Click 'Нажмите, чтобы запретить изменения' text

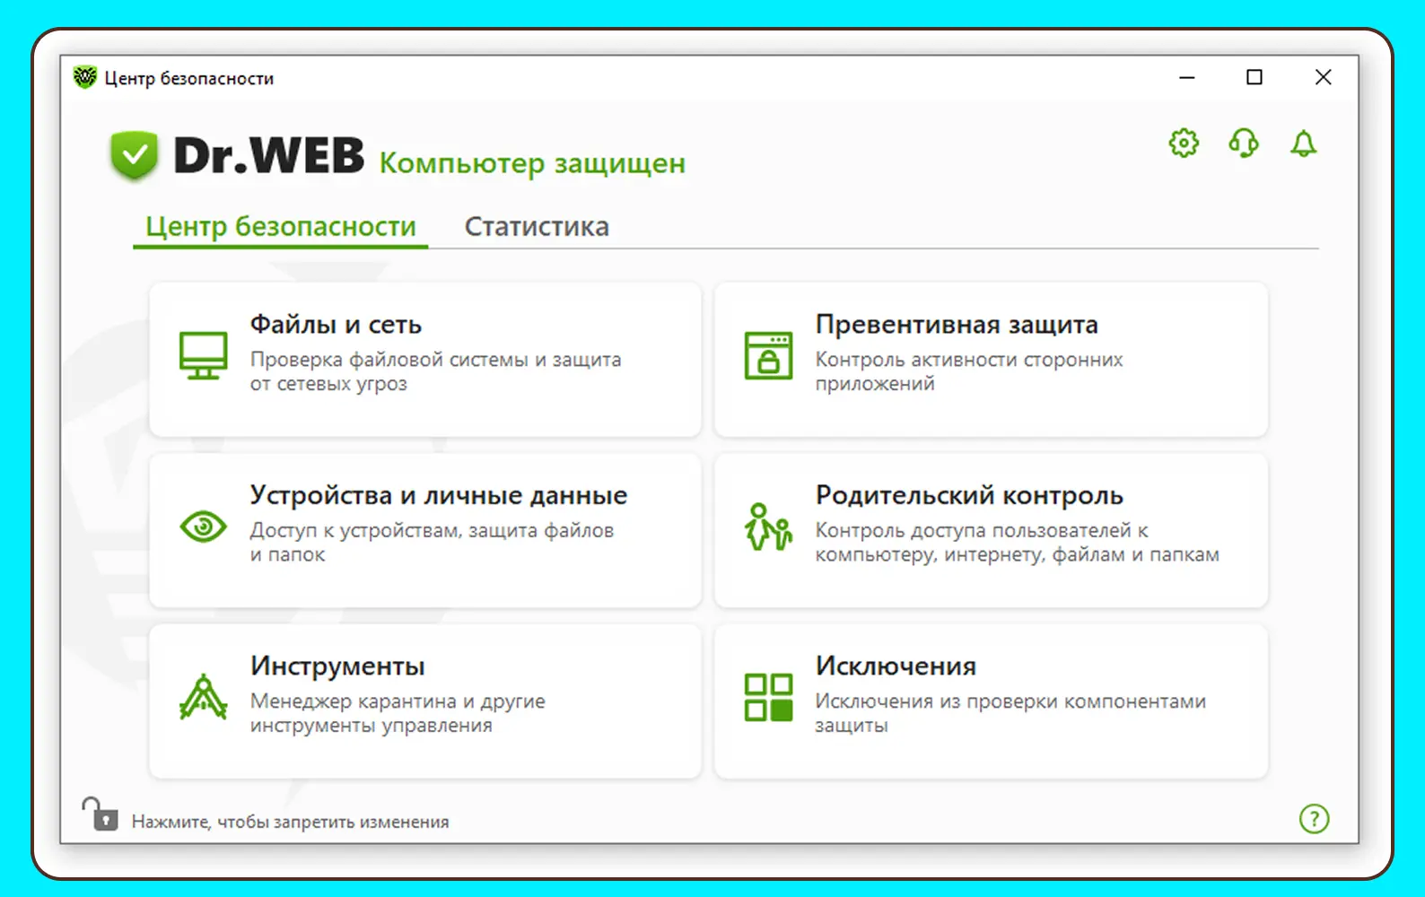coord(290,822)
